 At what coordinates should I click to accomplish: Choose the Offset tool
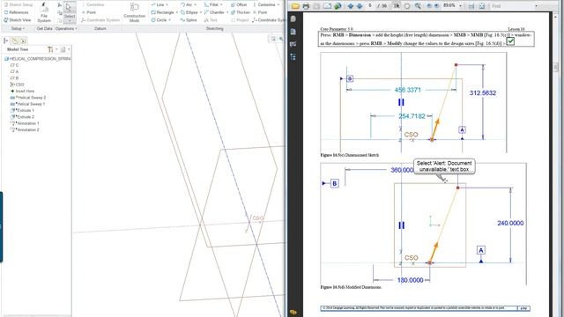tap(239, 4)
